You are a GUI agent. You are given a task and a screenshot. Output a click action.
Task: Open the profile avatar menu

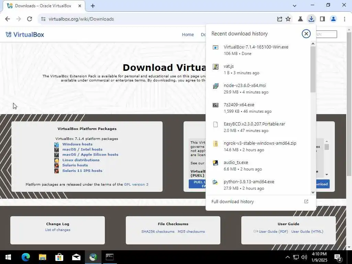(333, 19)
